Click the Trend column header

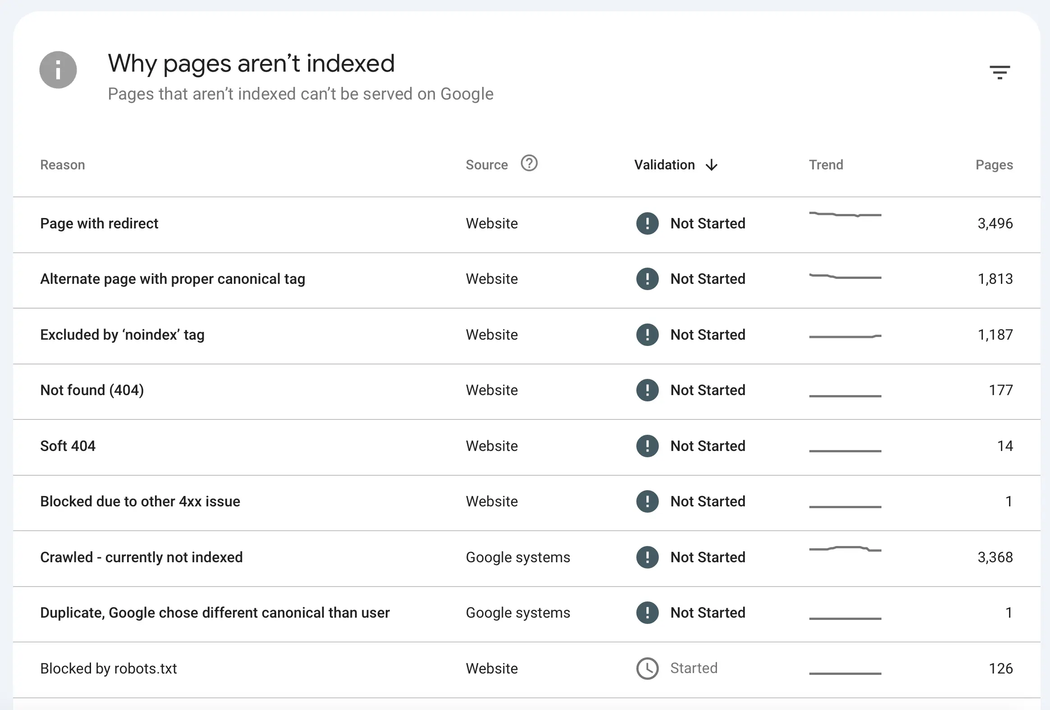[x=826, y=165]
